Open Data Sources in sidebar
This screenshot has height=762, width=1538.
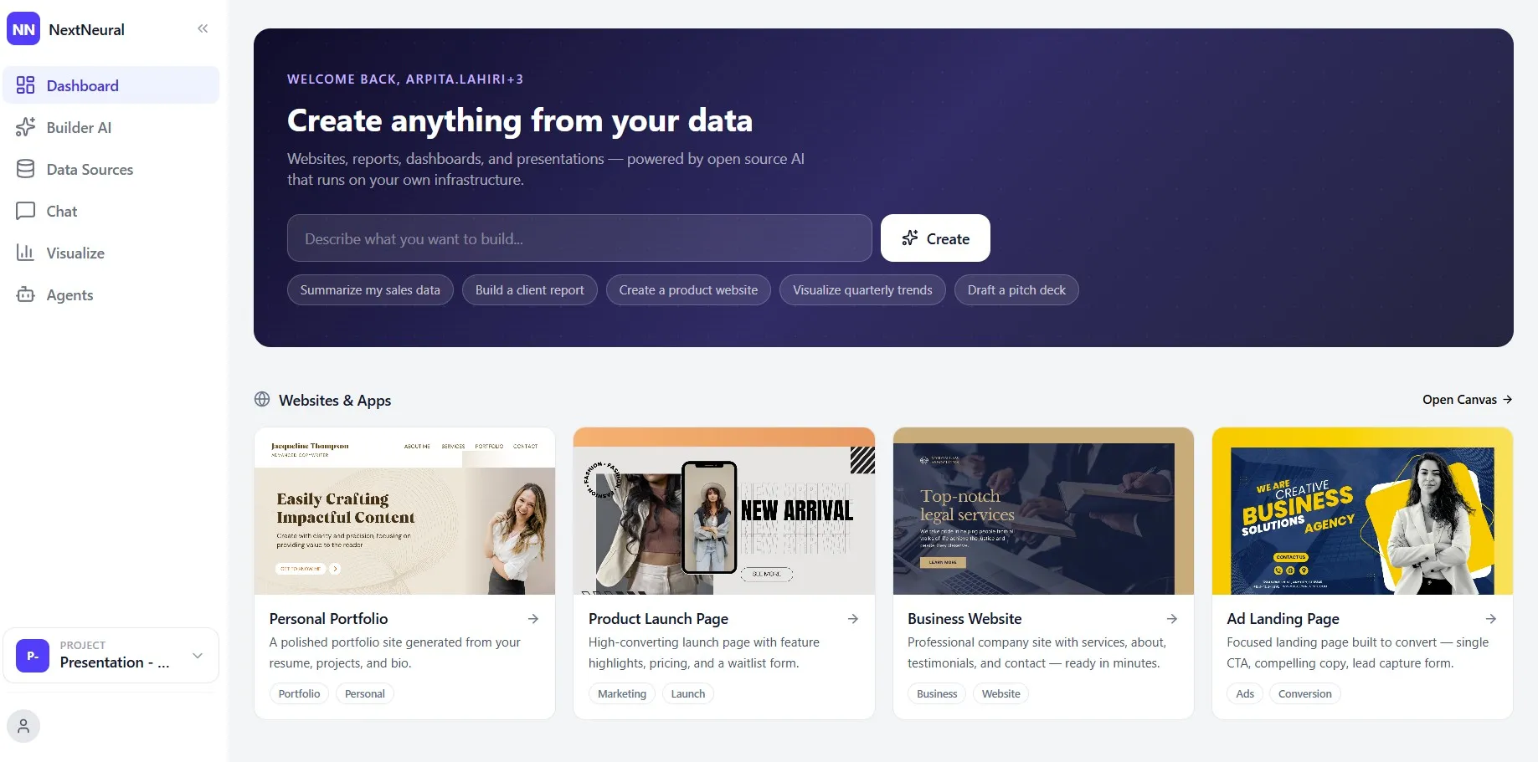click(111, 169)
